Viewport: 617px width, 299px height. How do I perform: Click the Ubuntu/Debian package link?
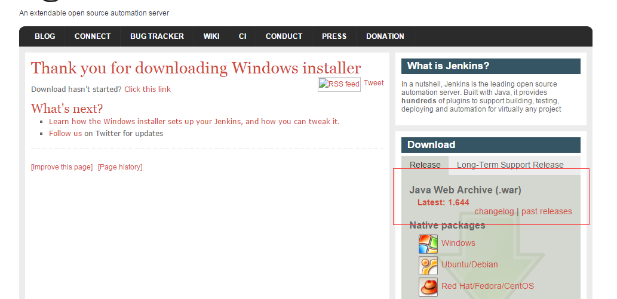(x=469, y=265)
